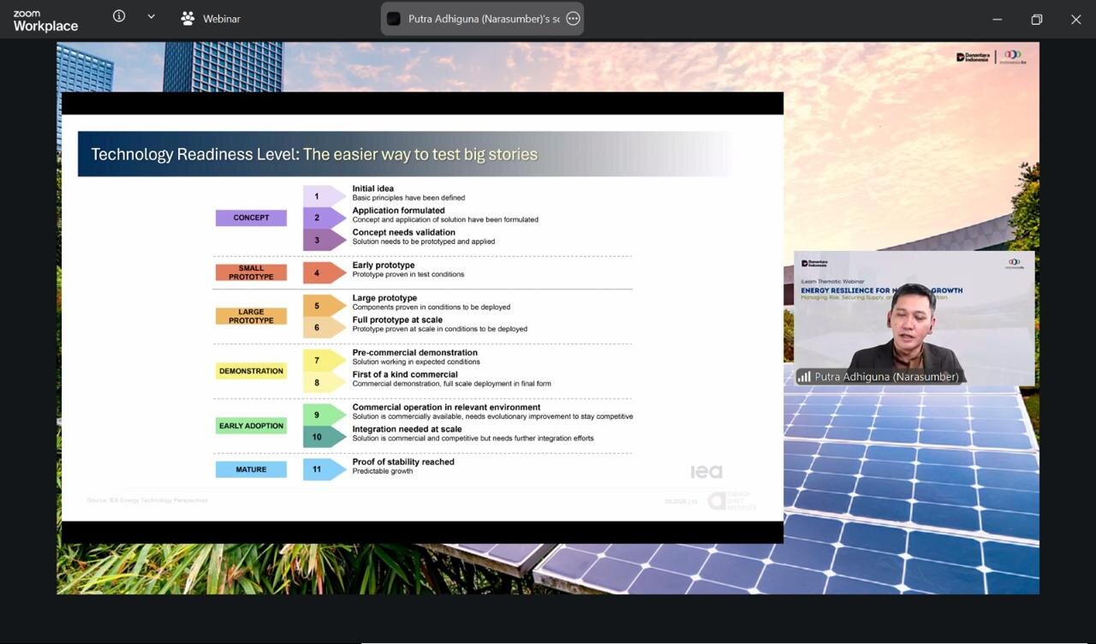Click the IEA logo on the slide
Screen dimensions: 1096x644
tap(706, 472)
